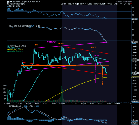This screenshot has height=125, width=139.
Task: Click the 1439.38 last price tag
Action: coord(135,73)
